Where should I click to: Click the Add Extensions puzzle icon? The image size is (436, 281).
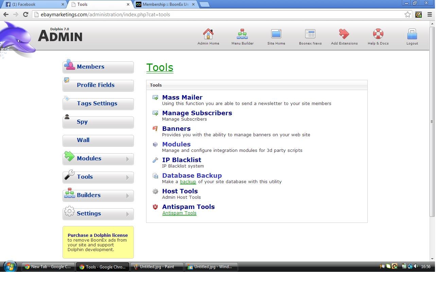pos(344,34)
